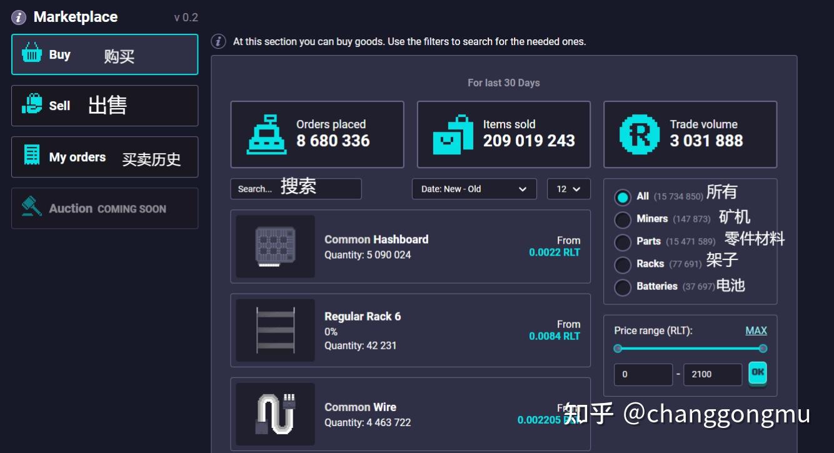Image resolution: width=834 pixels, height=453 pixels.
Task: Select the All category radio button
Action: pyautogui.click(x=623, y=196)
